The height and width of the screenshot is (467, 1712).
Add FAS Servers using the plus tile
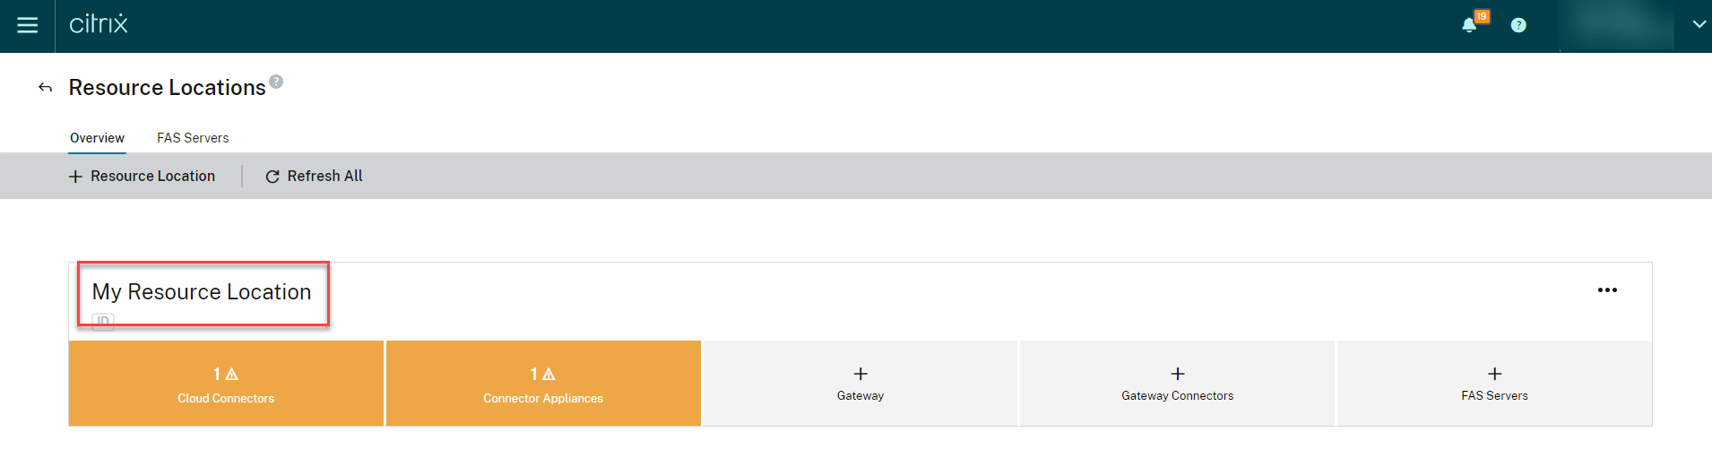[x=1494, y=383]
